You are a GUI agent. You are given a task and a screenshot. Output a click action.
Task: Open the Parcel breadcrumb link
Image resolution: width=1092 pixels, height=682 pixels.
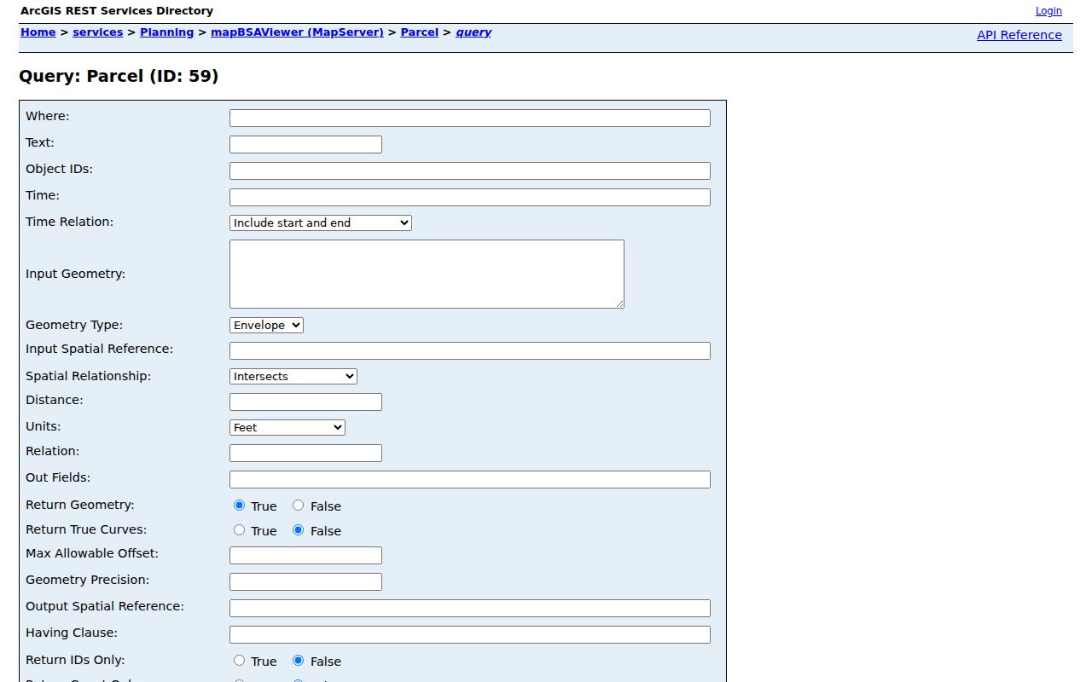pos(420,32)
